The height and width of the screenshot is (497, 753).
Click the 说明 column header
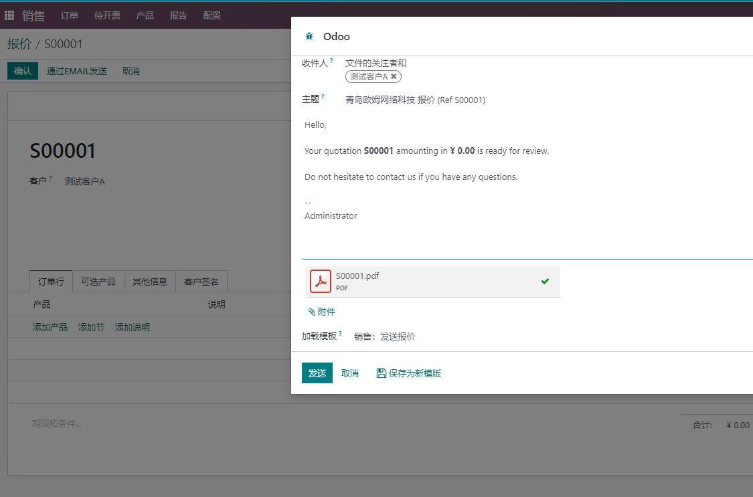pos(217,304)
